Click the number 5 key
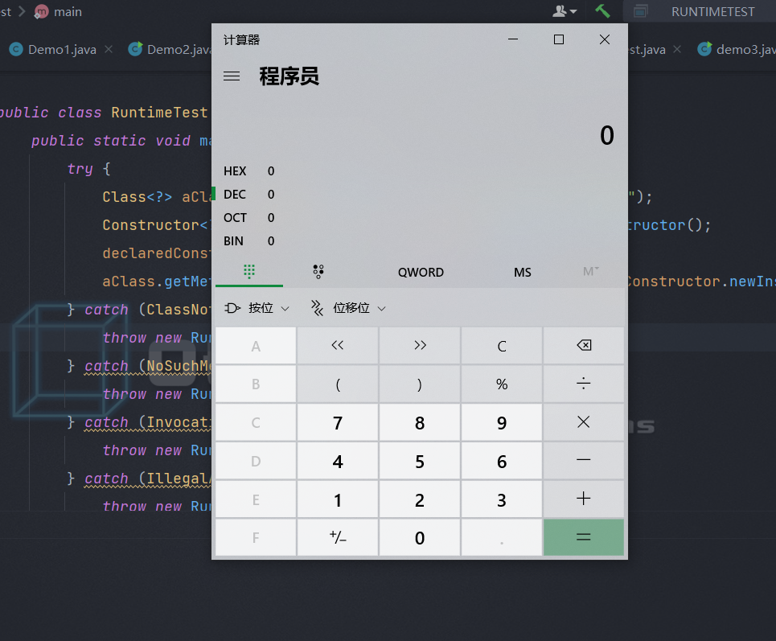776x641 pixels. click(420, 461)
